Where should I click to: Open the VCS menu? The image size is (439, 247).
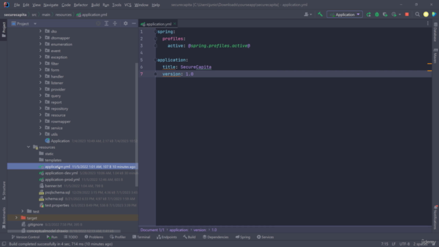pyautogui.click(x=128, y=5)
